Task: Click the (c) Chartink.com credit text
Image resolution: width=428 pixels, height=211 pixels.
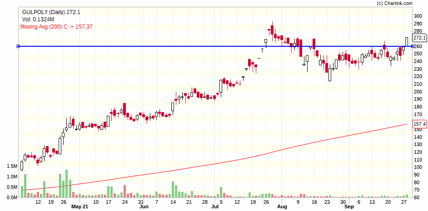Action: click(394, 3)
